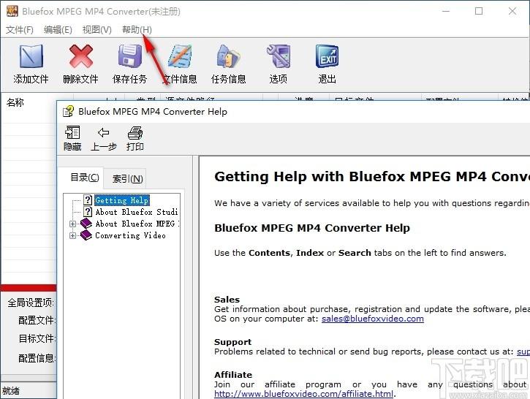Click the 'Bluefox MPEG MP4 Converter Help' subheading
Image resolution: width=530 pixels, height=399 pixels.
312,228
